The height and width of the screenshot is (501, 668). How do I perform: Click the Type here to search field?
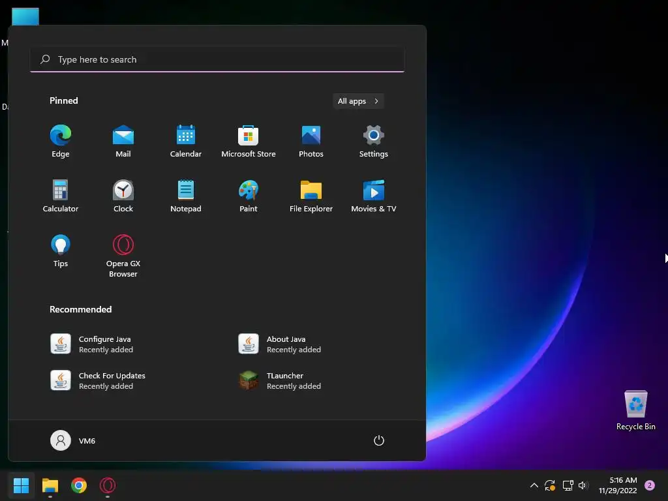[217, 59]
